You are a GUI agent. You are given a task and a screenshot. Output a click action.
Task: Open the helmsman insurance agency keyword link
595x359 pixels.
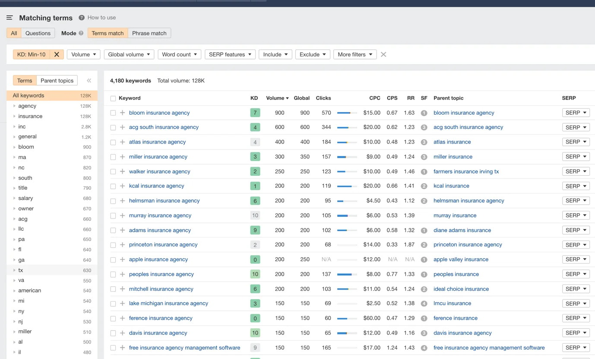[x=164, y=201]
